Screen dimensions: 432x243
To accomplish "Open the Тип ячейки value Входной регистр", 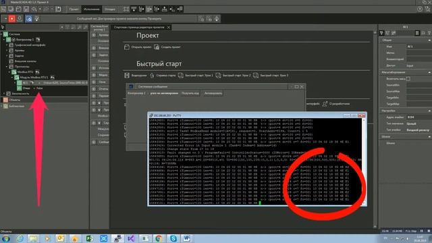I will [418, 130].
